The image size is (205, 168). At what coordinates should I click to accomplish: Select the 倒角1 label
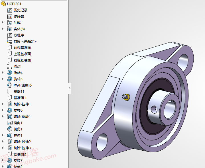point(18,129)
